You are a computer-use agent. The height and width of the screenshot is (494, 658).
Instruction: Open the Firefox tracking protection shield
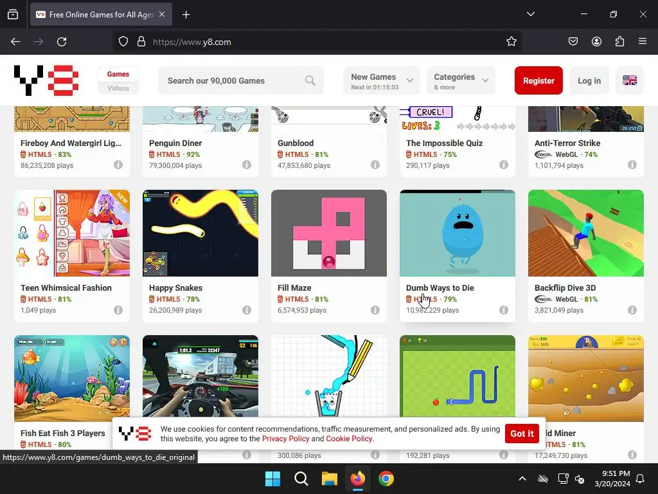click(x=123, y=42)
